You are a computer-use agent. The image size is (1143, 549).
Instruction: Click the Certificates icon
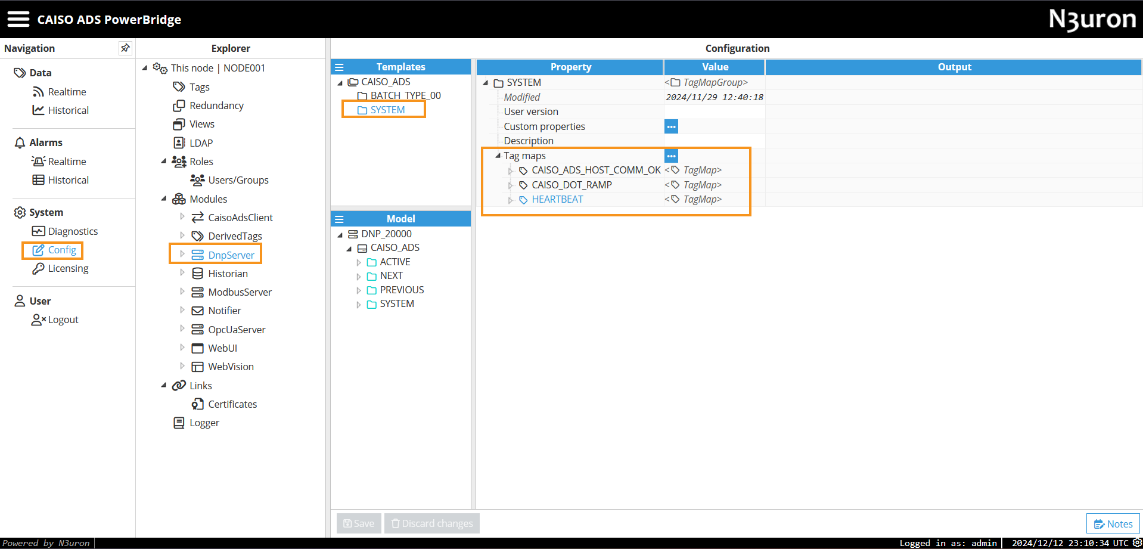(197, 404)
